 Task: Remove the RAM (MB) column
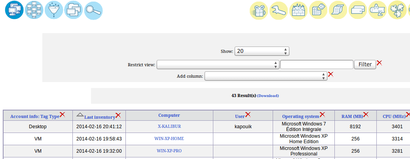click(x=366, y=114)
